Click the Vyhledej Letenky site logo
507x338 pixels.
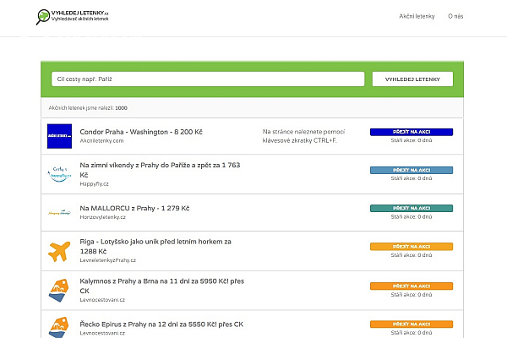coord(72,17)
